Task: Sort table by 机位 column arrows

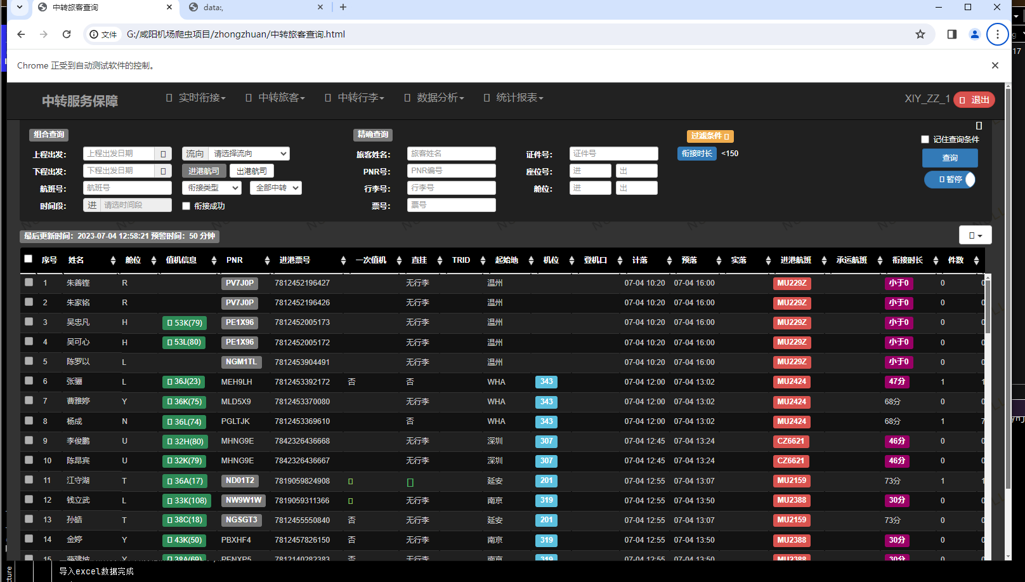Action: (571, 260)
